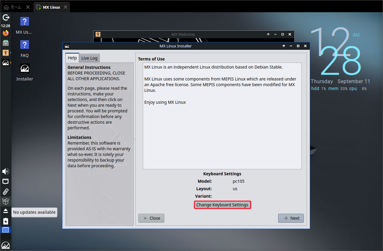383x251 pixels.
Task: Click the logout icon in the panel
Action: click(x=6, y=18)
